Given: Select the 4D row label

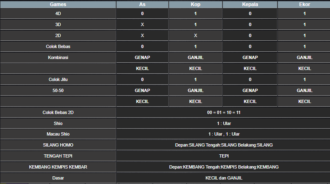Looking at the screenshot, I should pos(58,14).
